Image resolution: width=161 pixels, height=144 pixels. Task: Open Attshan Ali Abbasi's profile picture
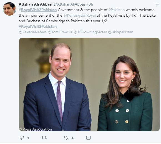coord(9,9)
